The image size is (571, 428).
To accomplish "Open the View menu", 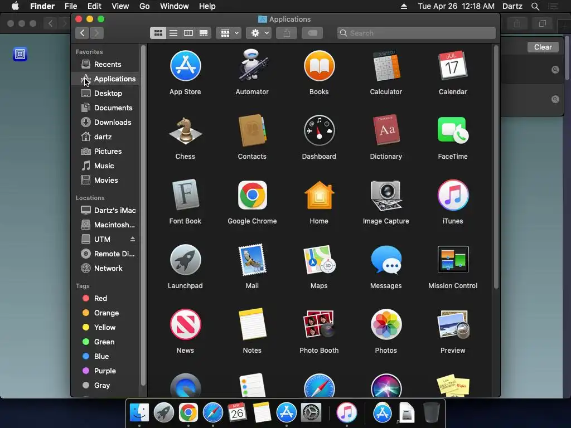I will pos(120,6).
